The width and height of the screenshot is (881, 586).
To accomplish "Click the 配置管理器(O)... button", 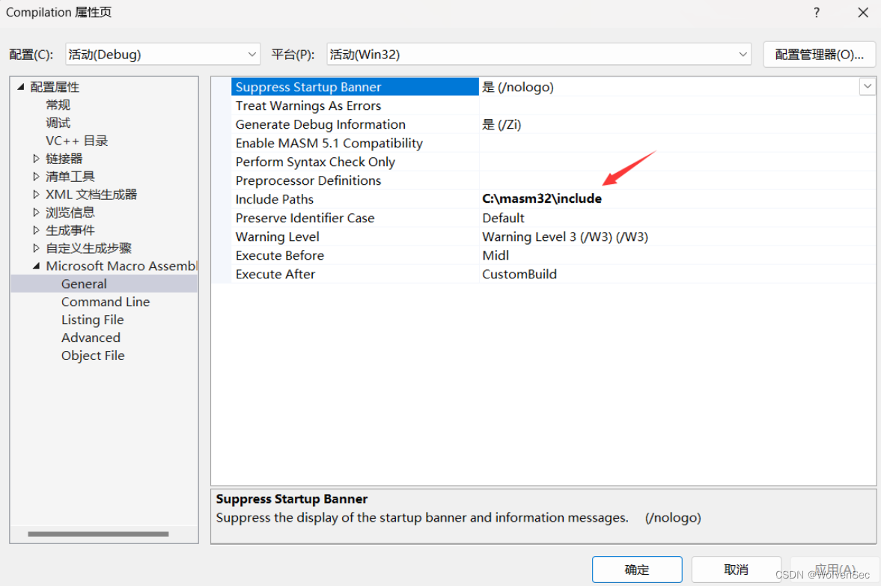I will 819,55.
